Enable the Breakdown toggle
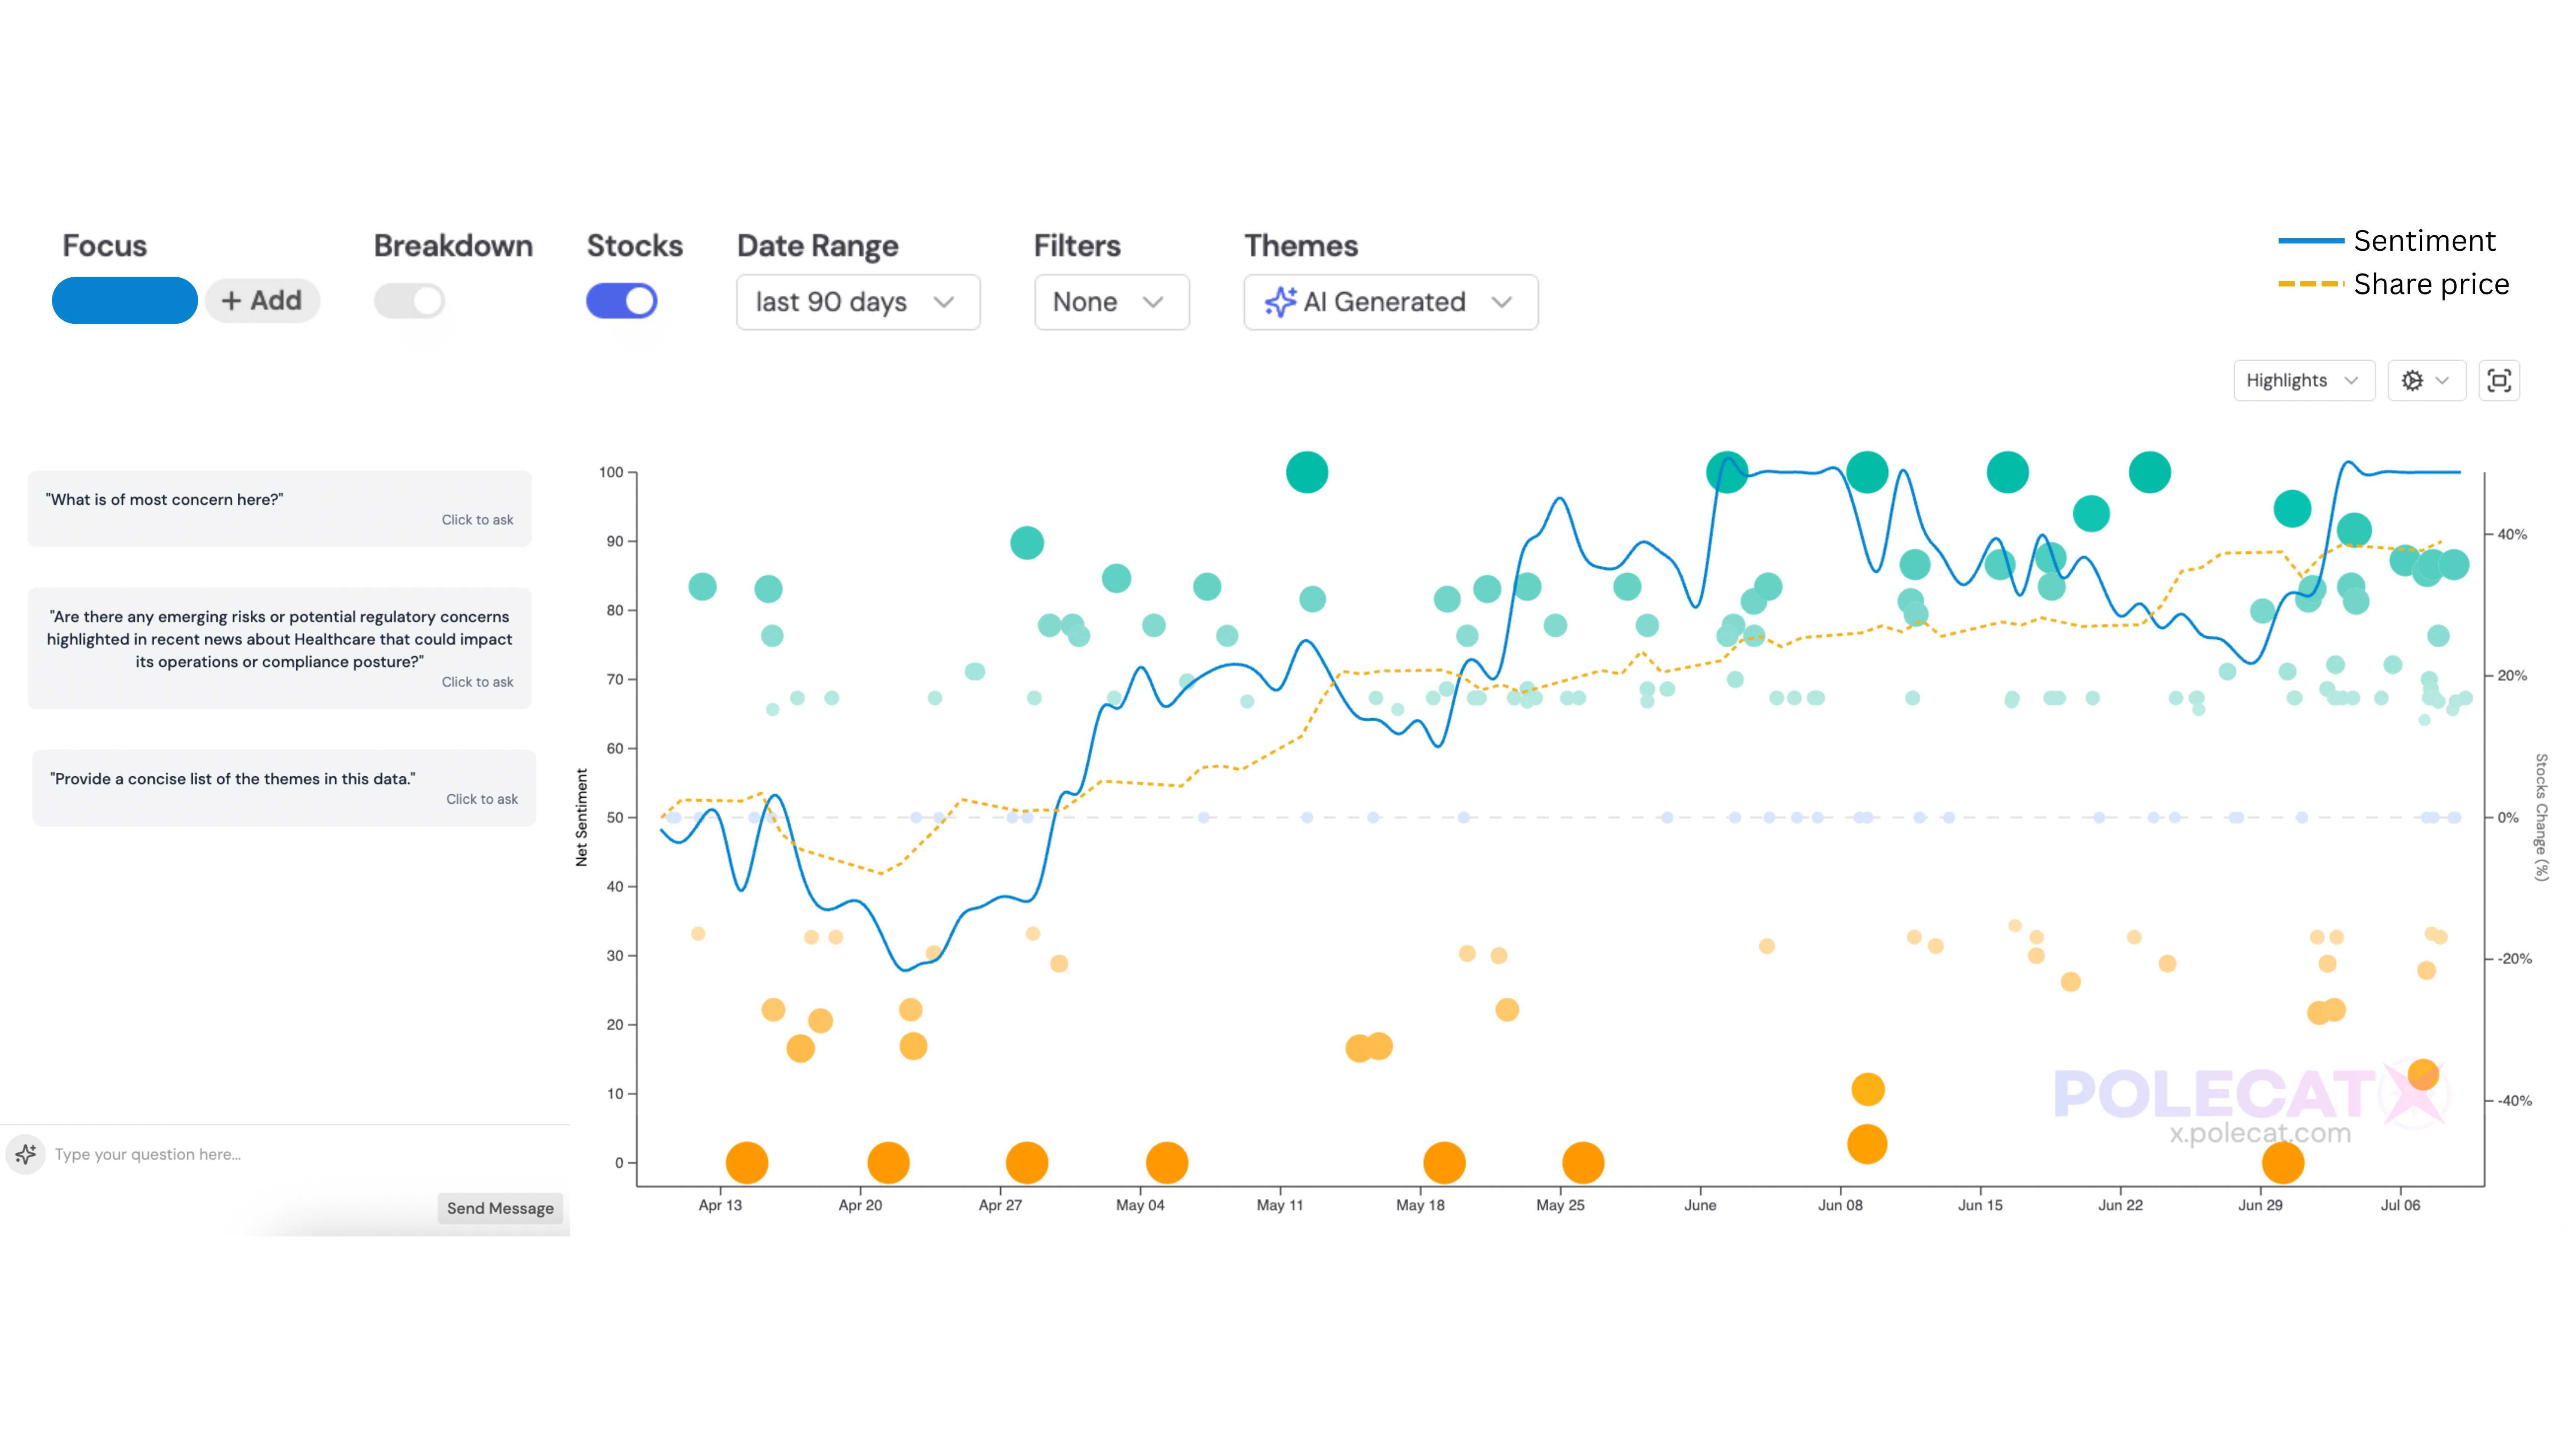This screenshot has width=2576, height=1449. point(410,301)
